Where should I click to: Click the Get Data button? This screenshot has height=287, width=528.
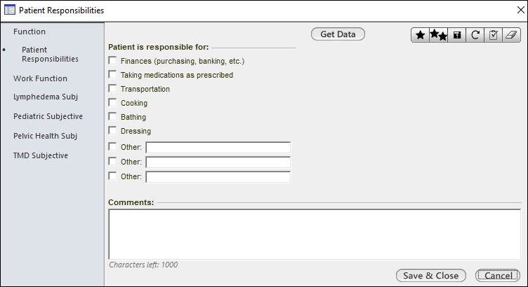coord(338,34)
